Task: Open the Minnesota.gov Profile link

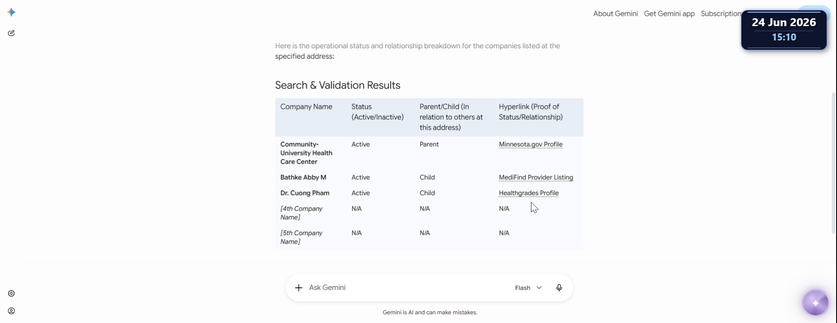Action: 531,145
